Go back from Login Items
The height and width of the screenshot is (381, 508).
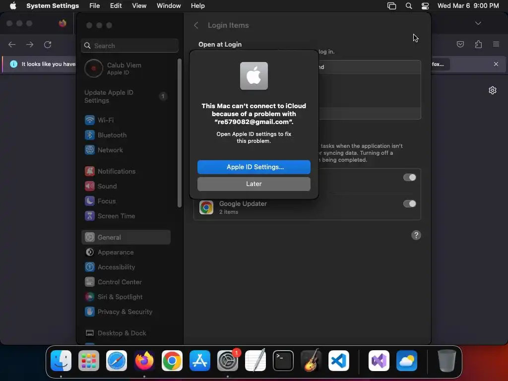click(196, 25)
